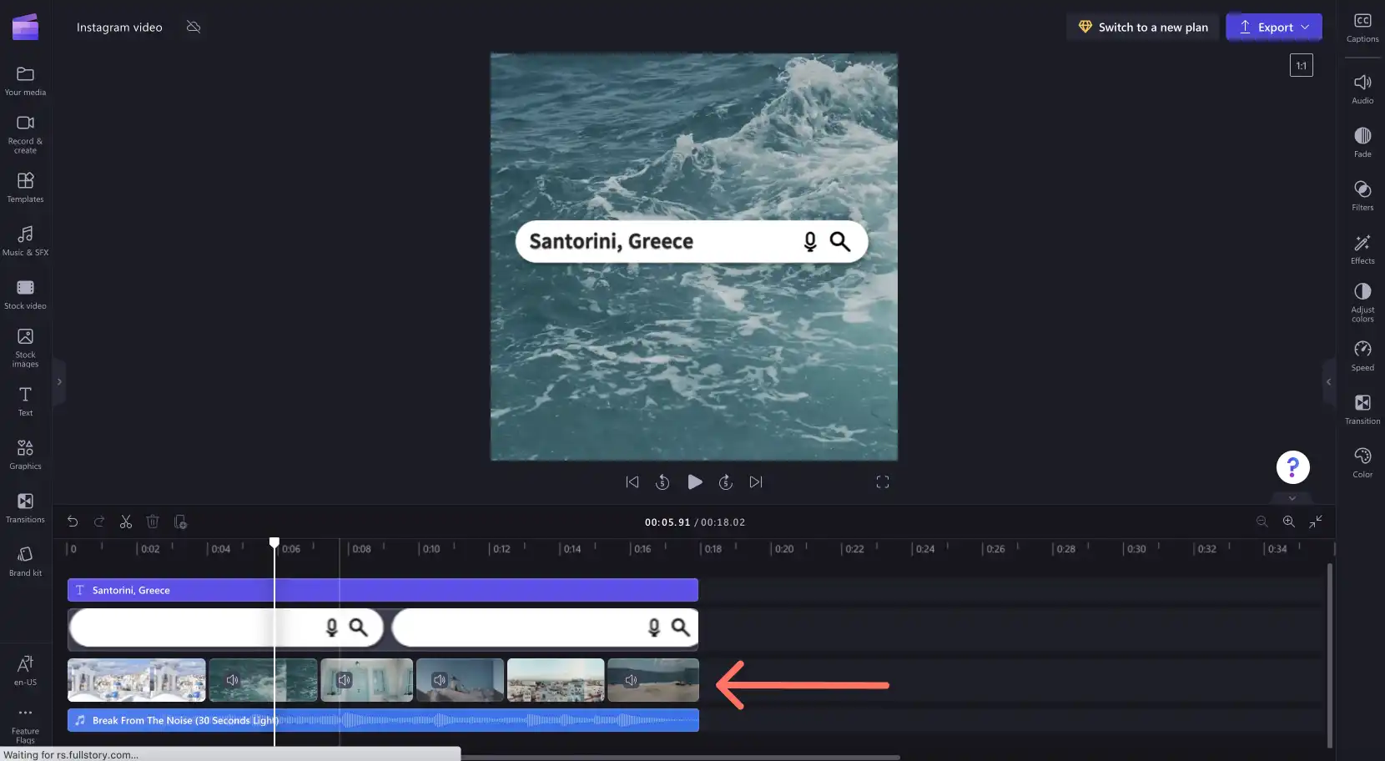Open the Music & SFX panel
Image resolution: width=1385 pixels, height=761 pixels.
click(25, 240)
